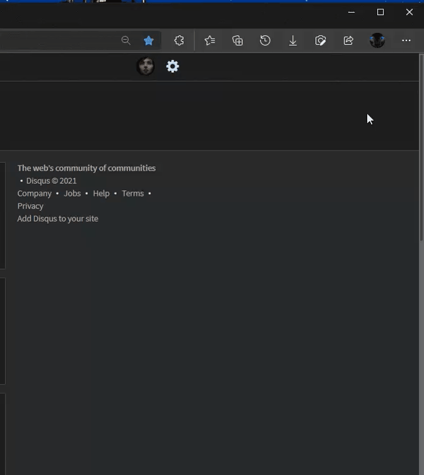Open the Disqus settings gear dropdown

click(172, 66)
